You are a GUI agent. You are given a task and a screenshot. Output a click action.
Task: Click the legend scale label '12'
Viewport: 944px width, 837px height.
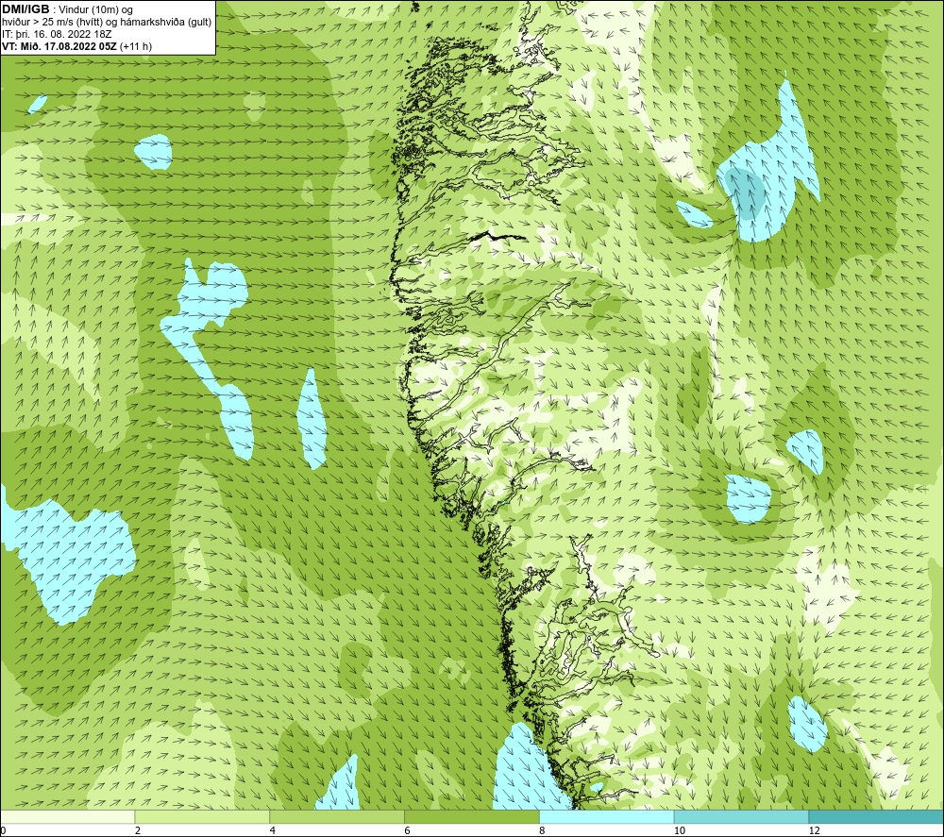pyautogui.click(x=815, y=830)
